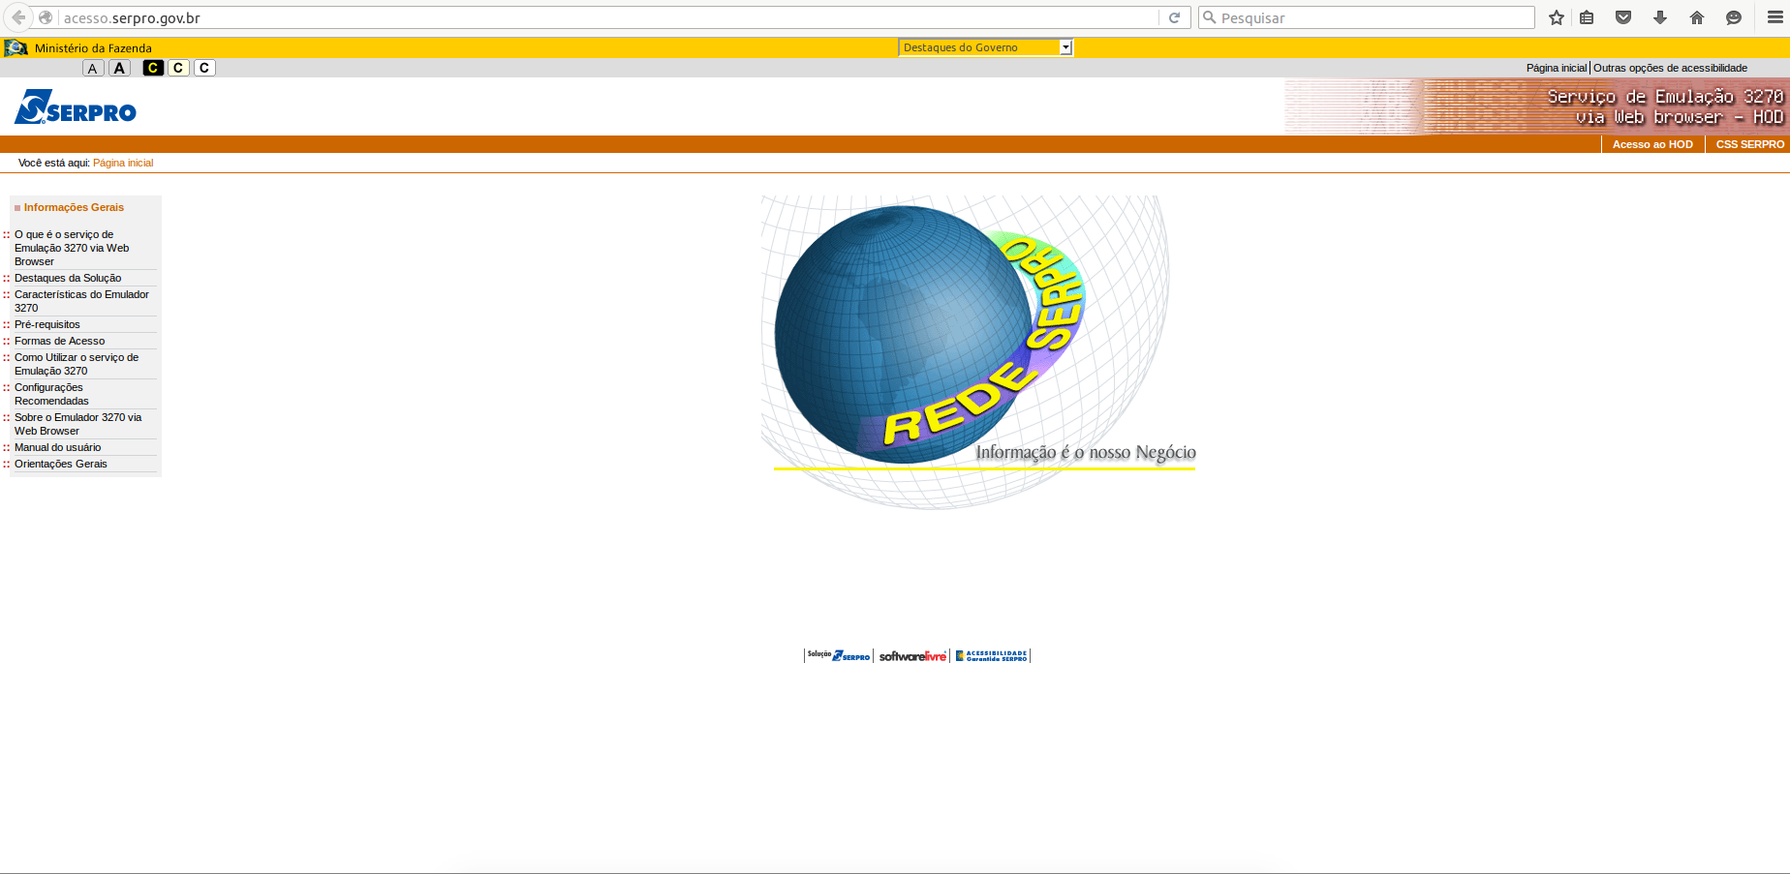
Task: Open Acesso ao HOD tab
Action: (1652, 144)
